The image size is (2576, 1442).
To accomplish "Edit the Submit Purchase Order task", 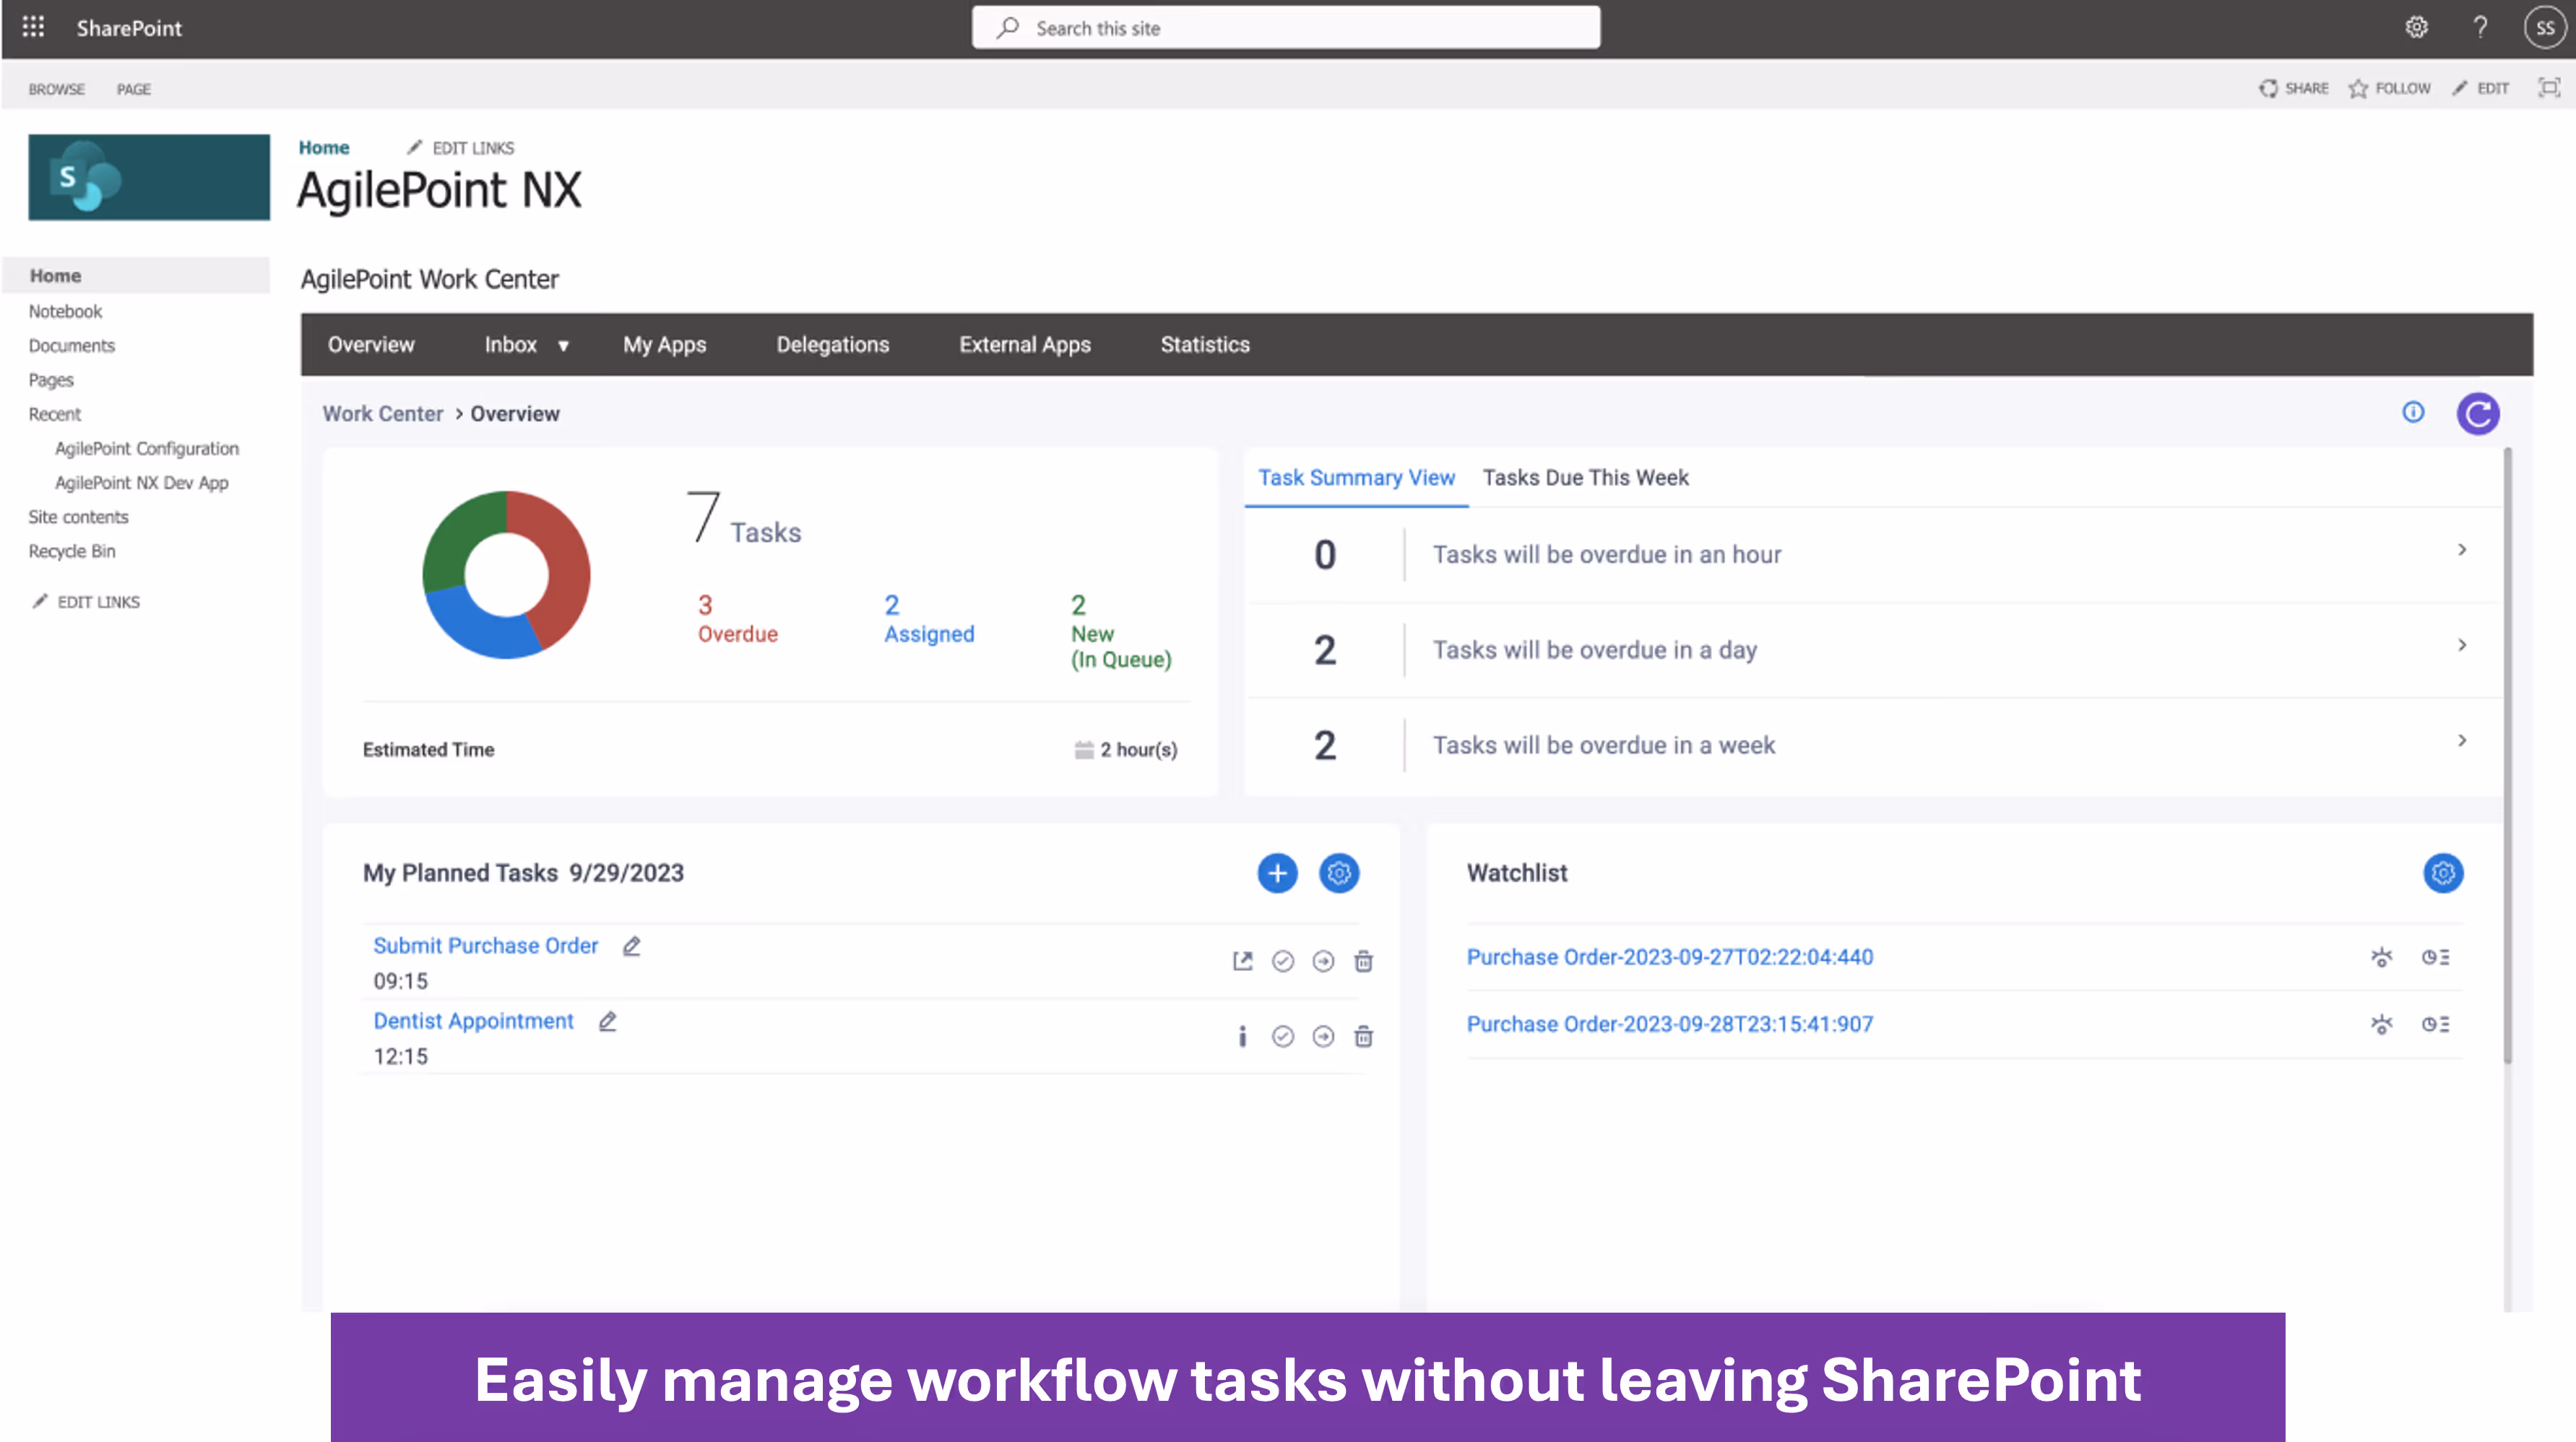I will pos(631,946).
